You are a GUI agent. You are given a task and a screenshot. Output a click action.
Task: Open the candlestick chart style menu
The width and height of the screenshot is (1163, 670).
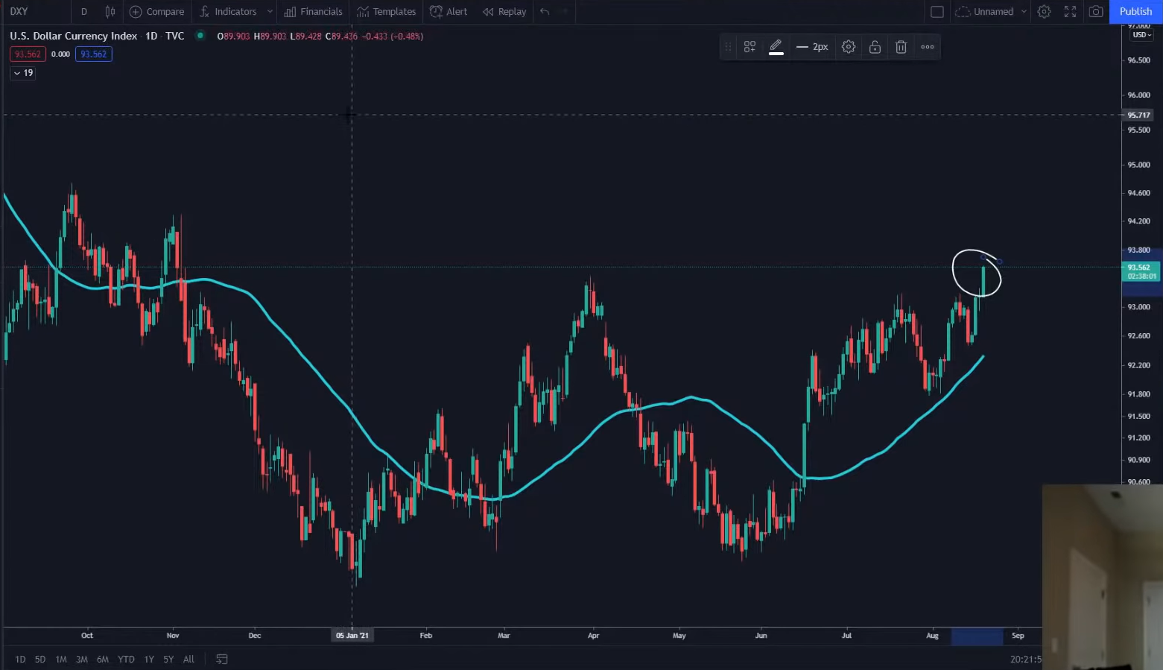(110, 11)
